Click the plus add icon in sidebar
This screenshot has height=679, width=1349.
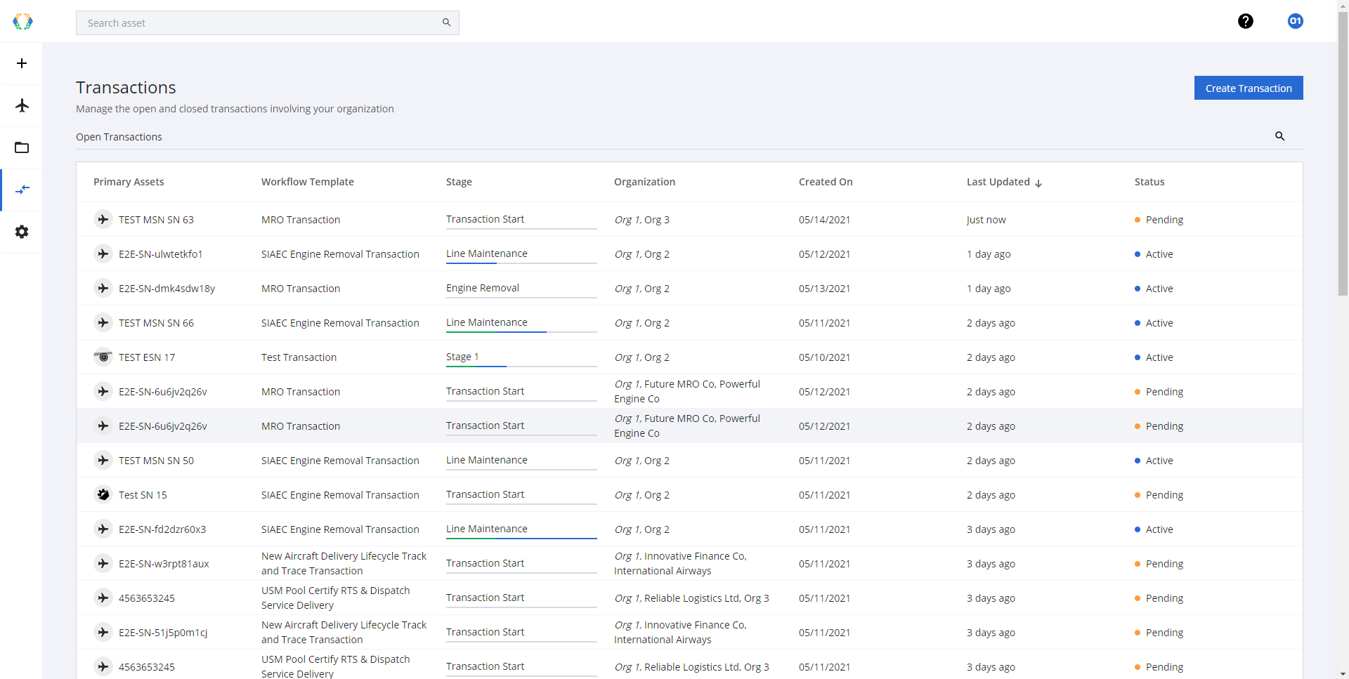click(22, 63)
